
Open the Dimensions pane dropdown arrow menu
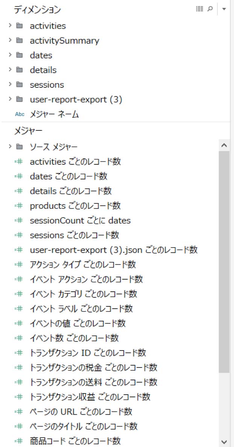click(224, 9)
